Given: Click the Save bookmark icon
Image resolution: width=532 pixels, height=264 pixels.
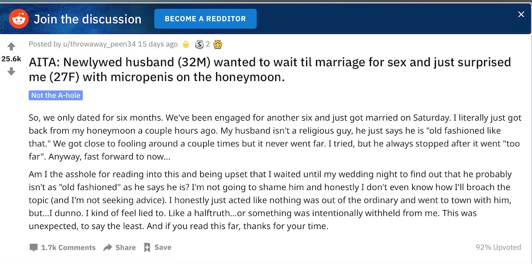Looking at the screenshot, I should coord(147,248).
